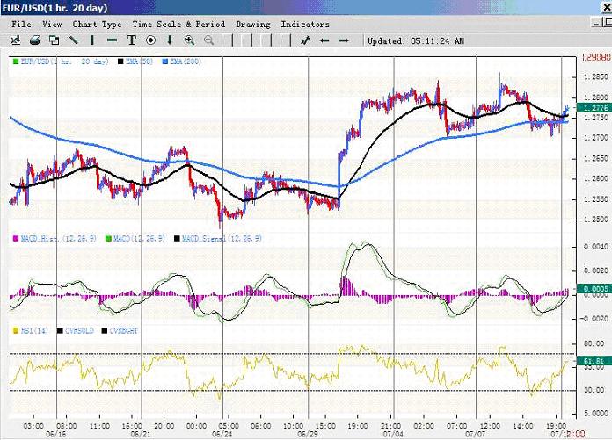Open the Drawing menu
The height and width of the screenshot is (440, 612).
252,25
